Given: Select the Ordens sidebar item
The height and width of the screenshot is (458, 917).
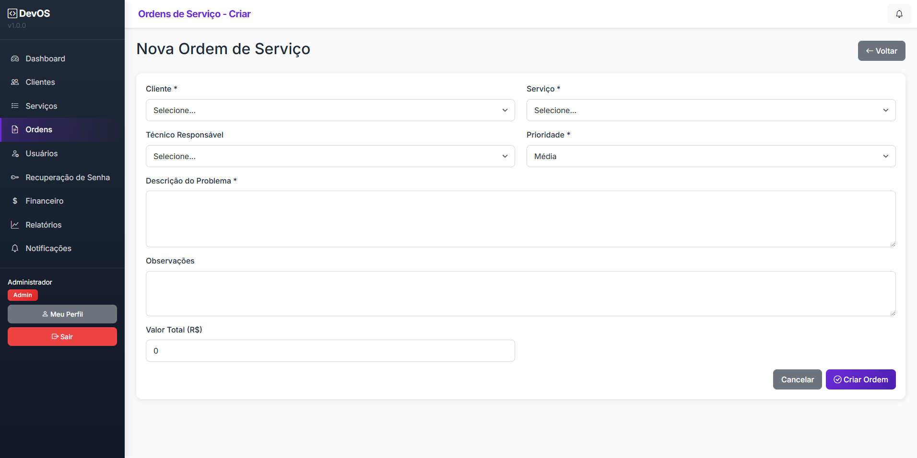Looking at the screenshot, I should 39,130.
